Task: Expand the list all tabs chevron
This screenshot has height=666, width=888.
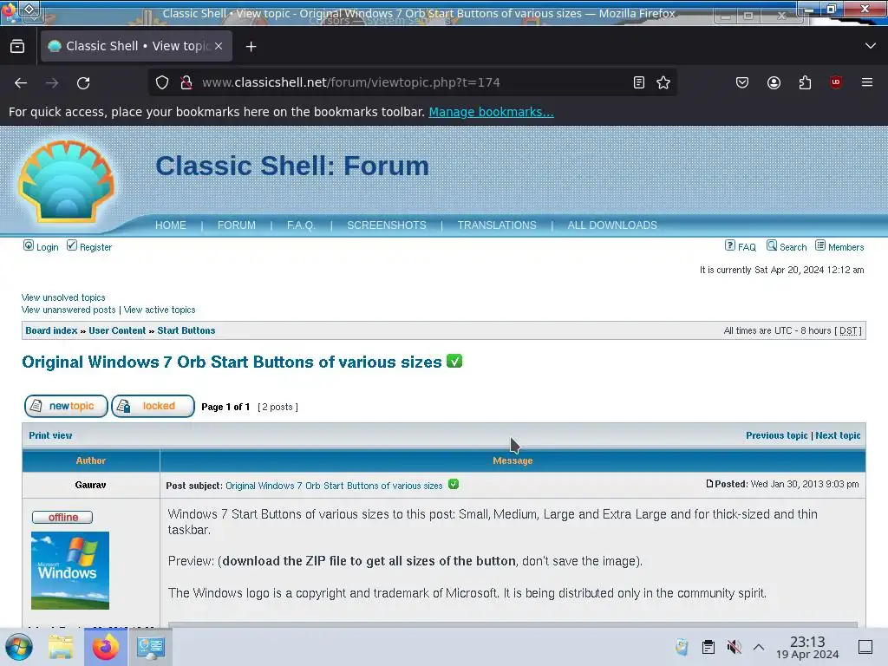Action: (871, 46)
